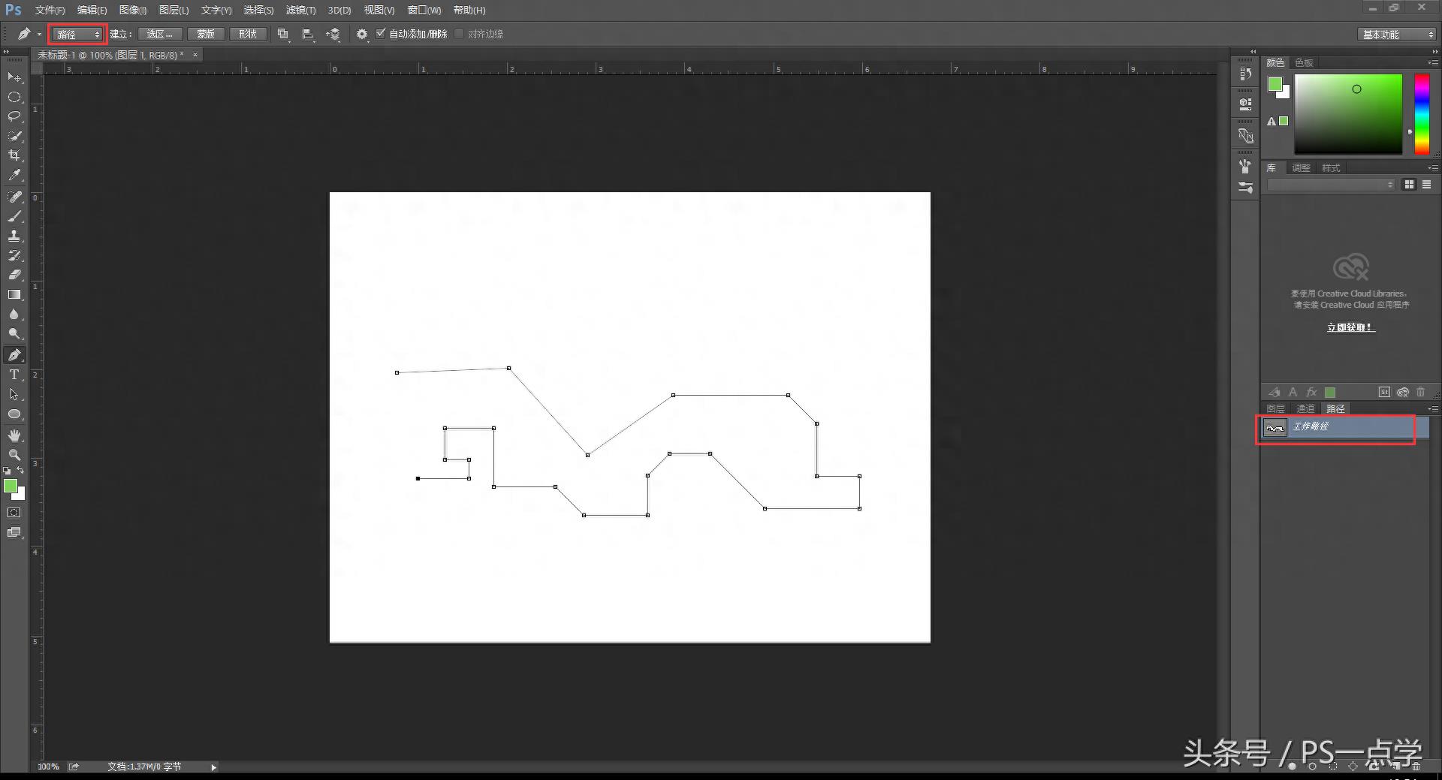The image size is (1442, 780).
Task: Select the Type tool
Action: (14, 375)
